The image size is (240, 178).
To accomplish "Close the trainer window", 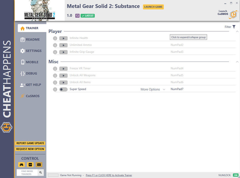I will [x=237, y=3].
